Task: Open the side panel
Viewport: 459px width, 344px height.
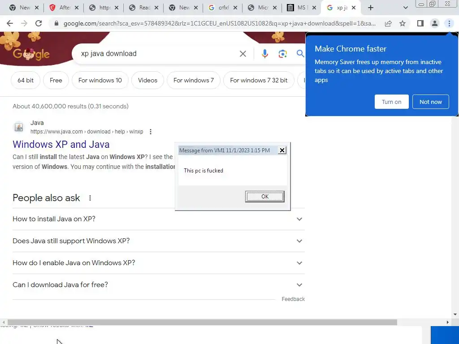Action: pyautogui.click(x=420, y=23)
